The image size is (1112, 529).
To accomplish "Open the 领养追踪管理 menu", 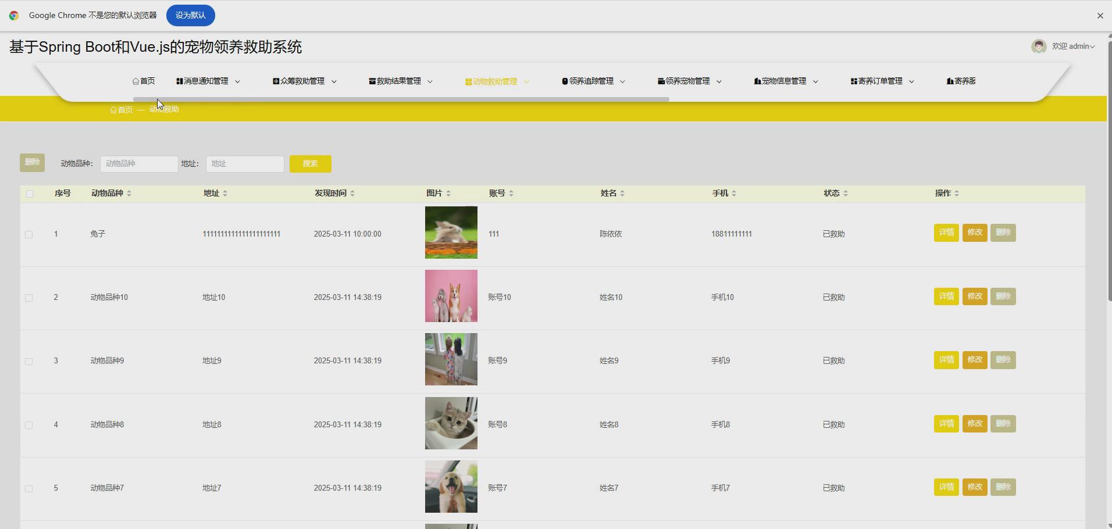I will (593, 81).
